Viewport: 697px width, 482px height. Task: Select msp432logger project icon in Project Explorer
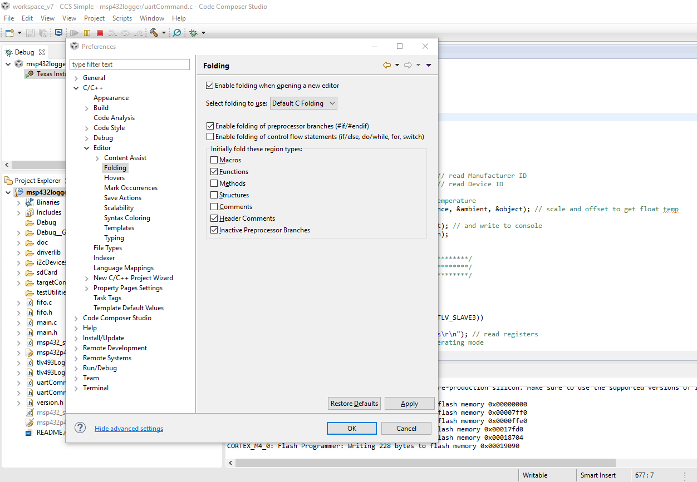pos(19,192)
